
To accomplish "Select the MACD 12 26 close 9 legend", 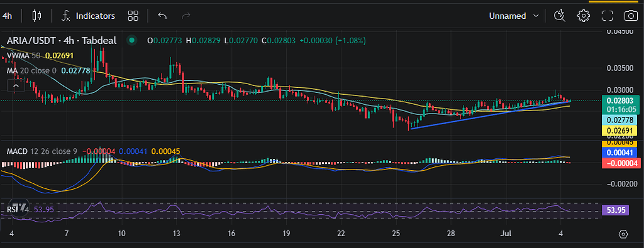I will pos(42,151).
